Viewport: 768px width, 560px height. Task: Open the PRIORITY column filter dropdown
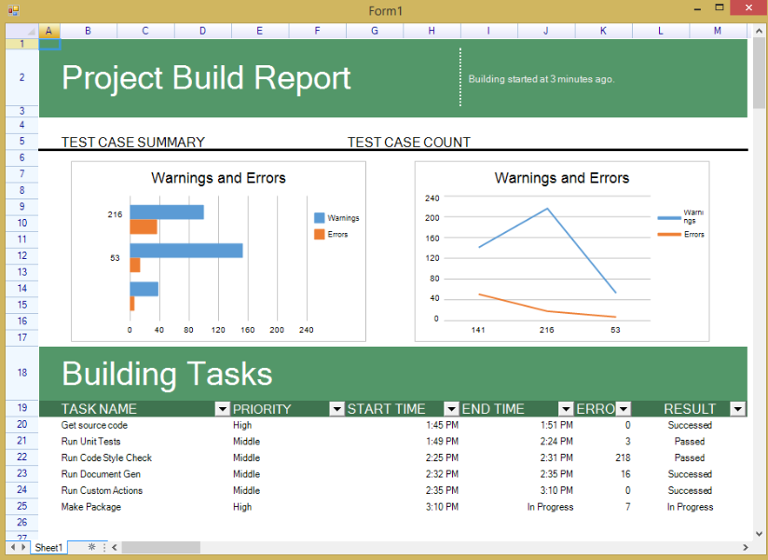(x=336, y=408)
